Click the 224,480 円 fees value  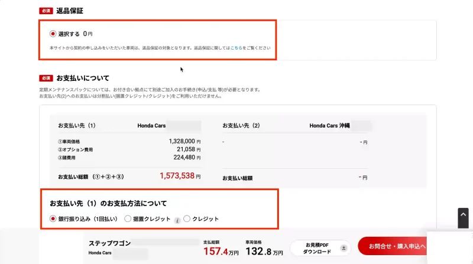187,157
